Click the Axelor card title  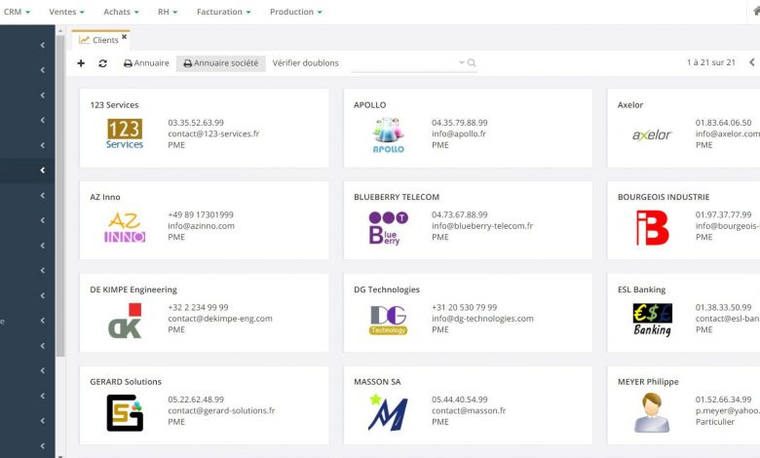(x=630, y=104)
